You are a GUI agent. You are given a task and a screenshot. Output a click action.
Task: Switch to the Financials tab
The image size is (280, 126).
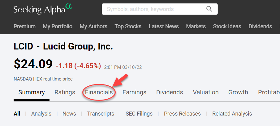(x=99, y=92)
